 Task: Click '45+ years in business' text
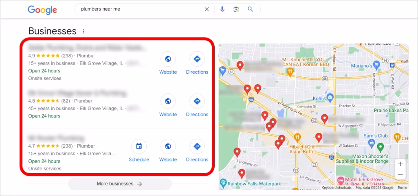click(x=52, y=109)
